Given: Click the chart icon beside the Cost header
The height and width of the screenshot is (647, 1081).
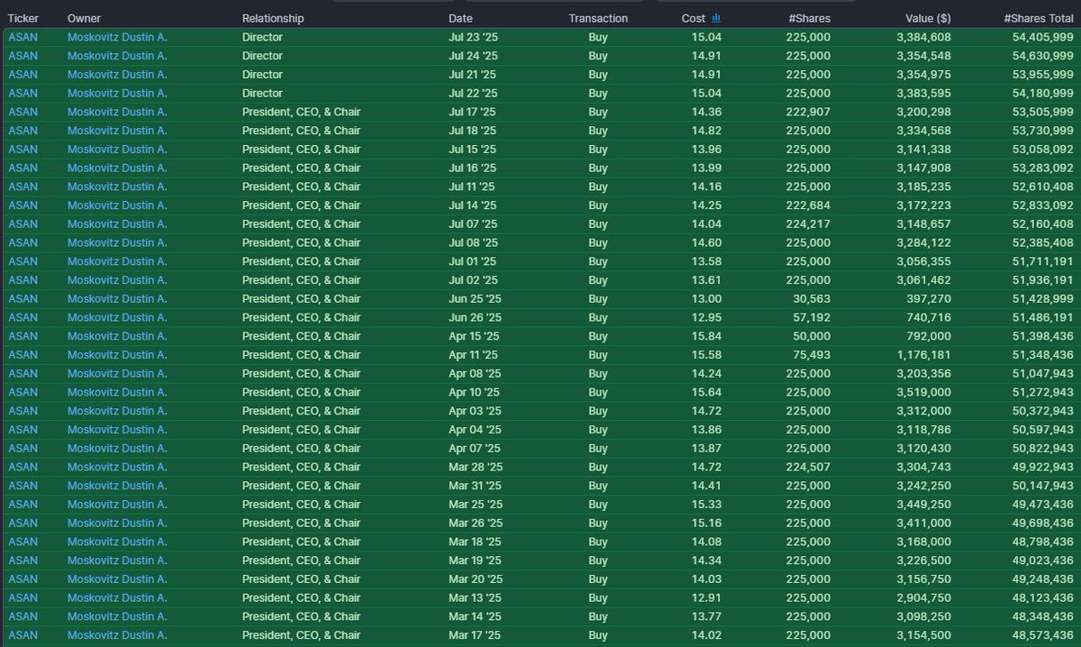Looking at the screenshot, I should click(x=716, y=18).
